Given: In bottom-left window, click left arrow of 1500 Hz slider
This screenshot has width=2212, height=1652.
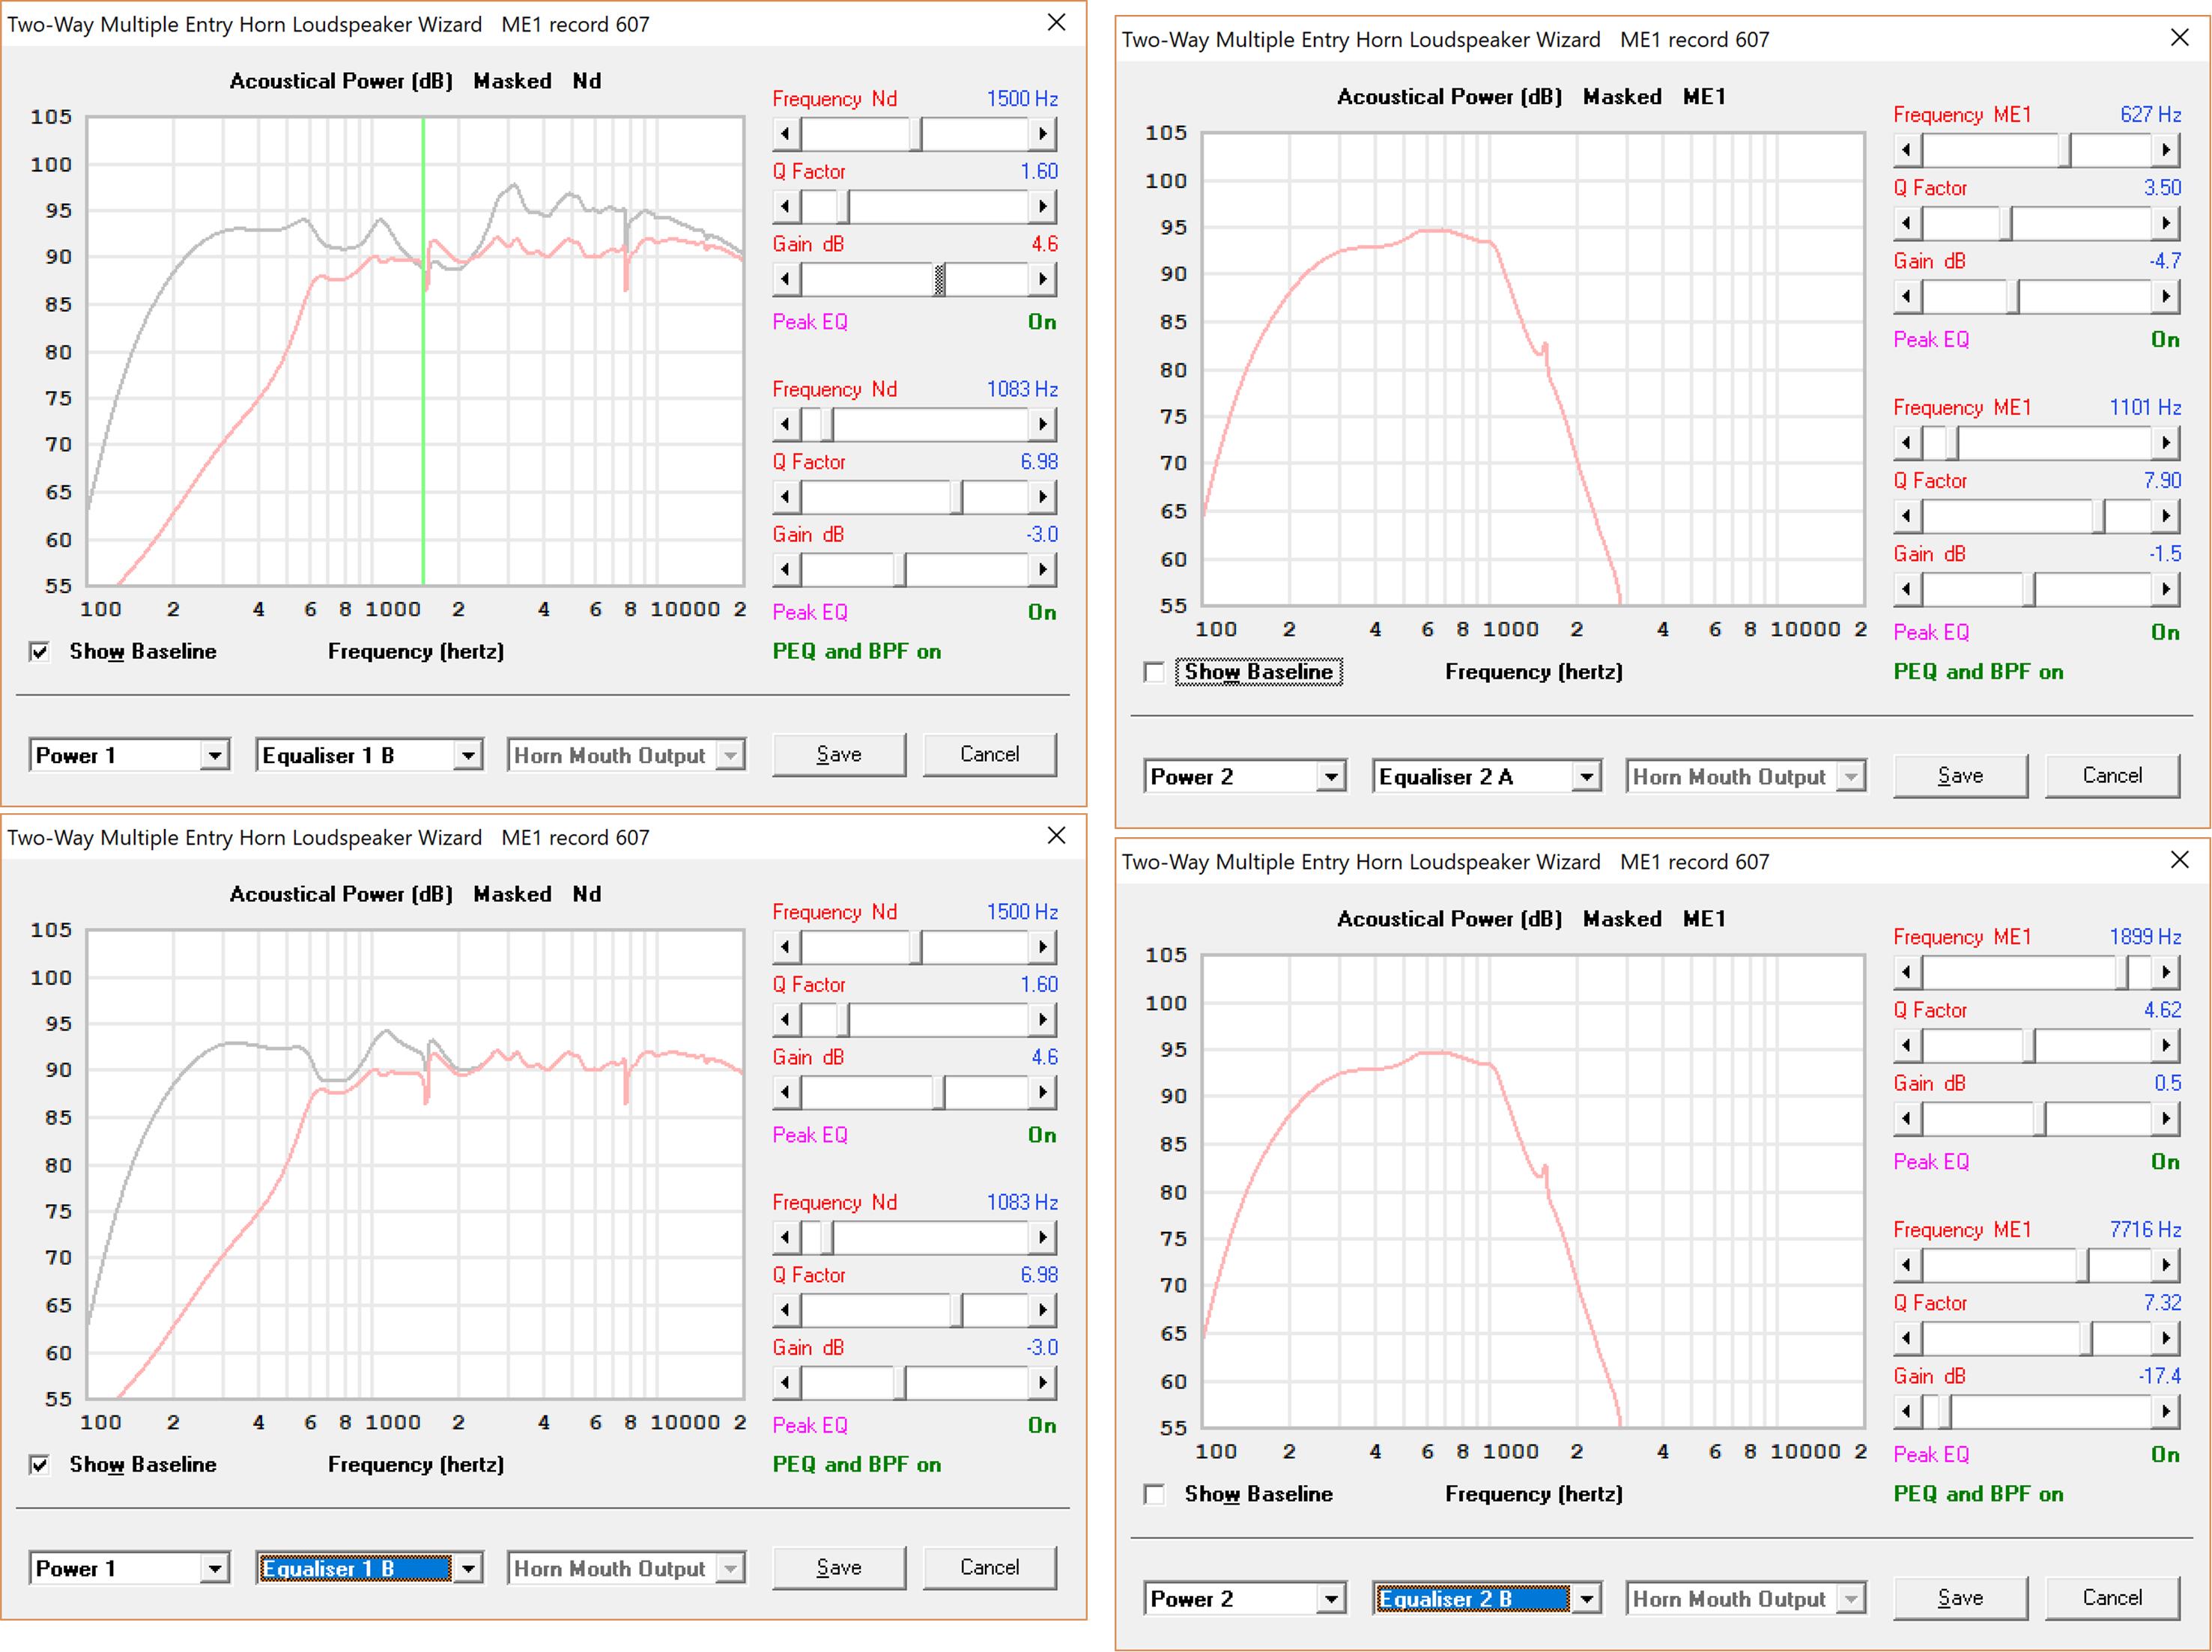Looking at the screenshot, I should coord(786,947).
